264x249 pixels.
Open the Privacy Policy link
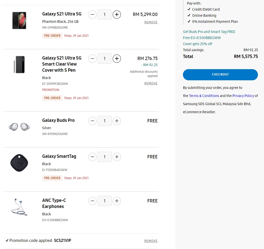[x=243, y=96]
